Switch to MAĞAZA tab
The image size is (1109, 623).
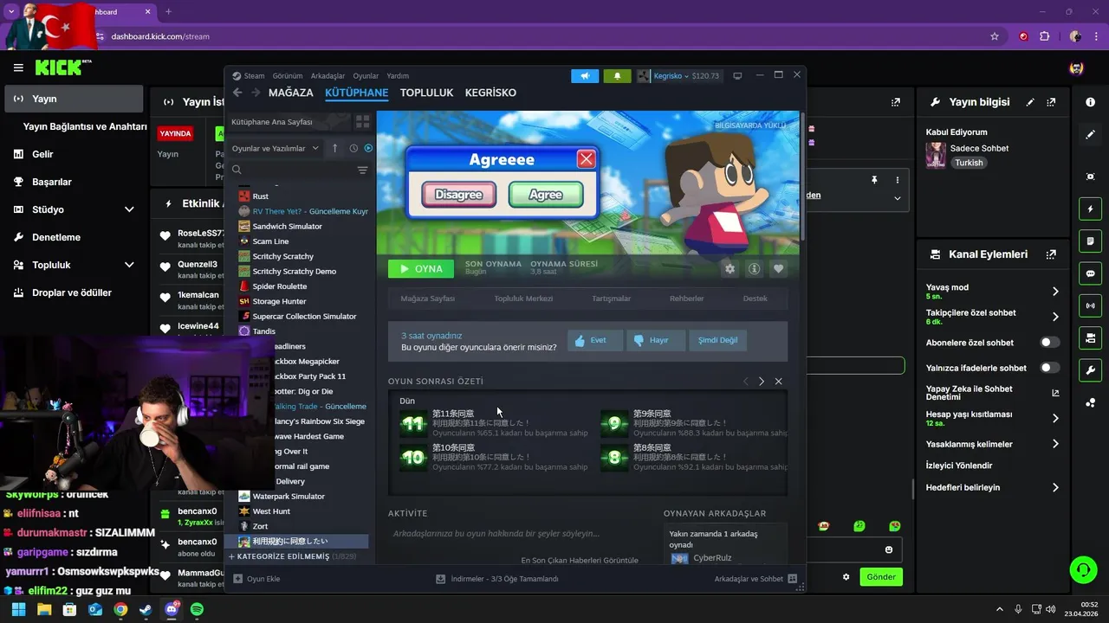pos(291,93)
